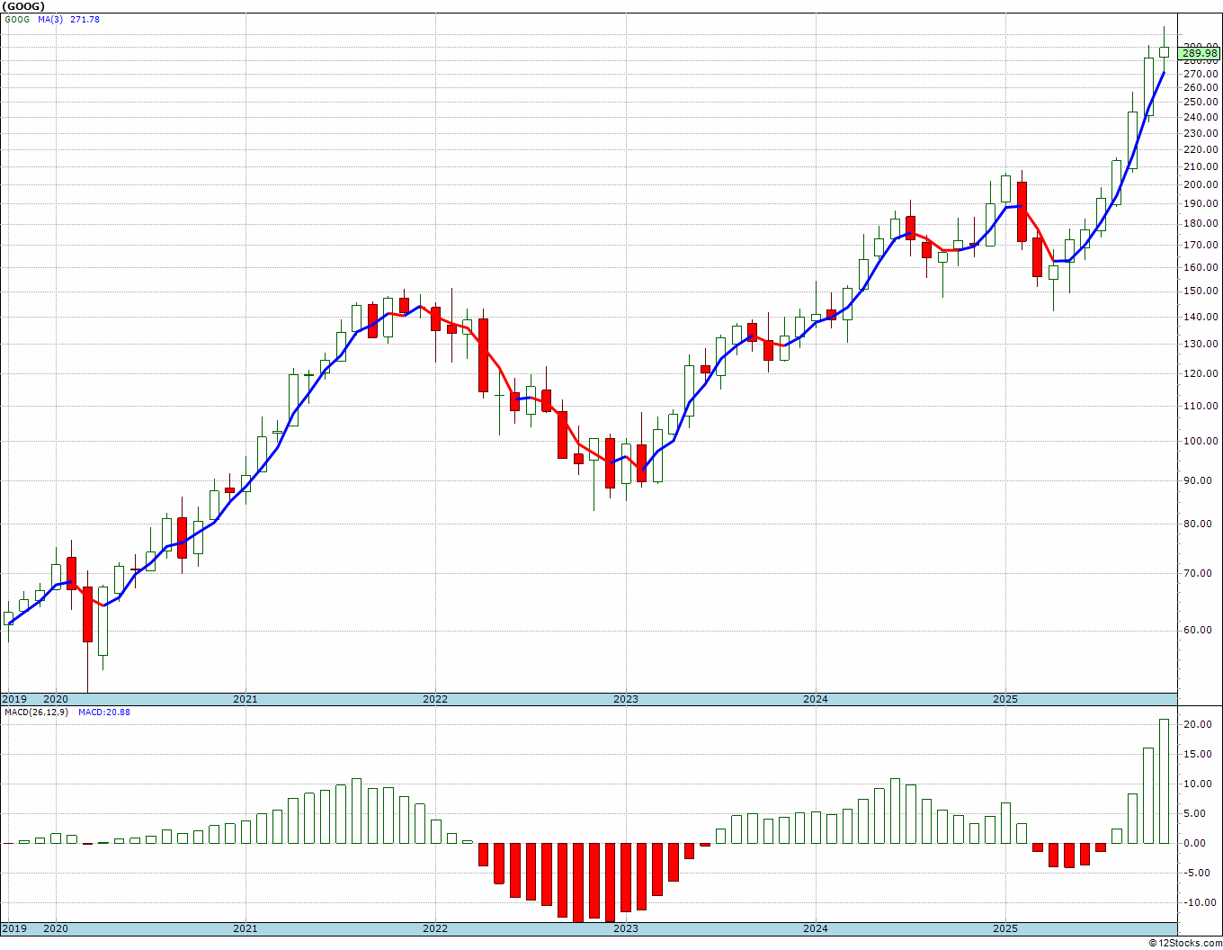Click 2020 on the price chart time axis

click(56, 699)
